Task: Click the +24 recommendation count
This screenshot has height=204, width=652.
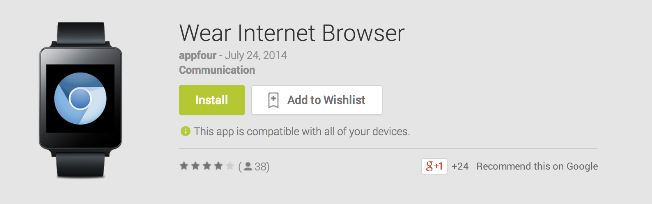Action: [x=460, y=166]
